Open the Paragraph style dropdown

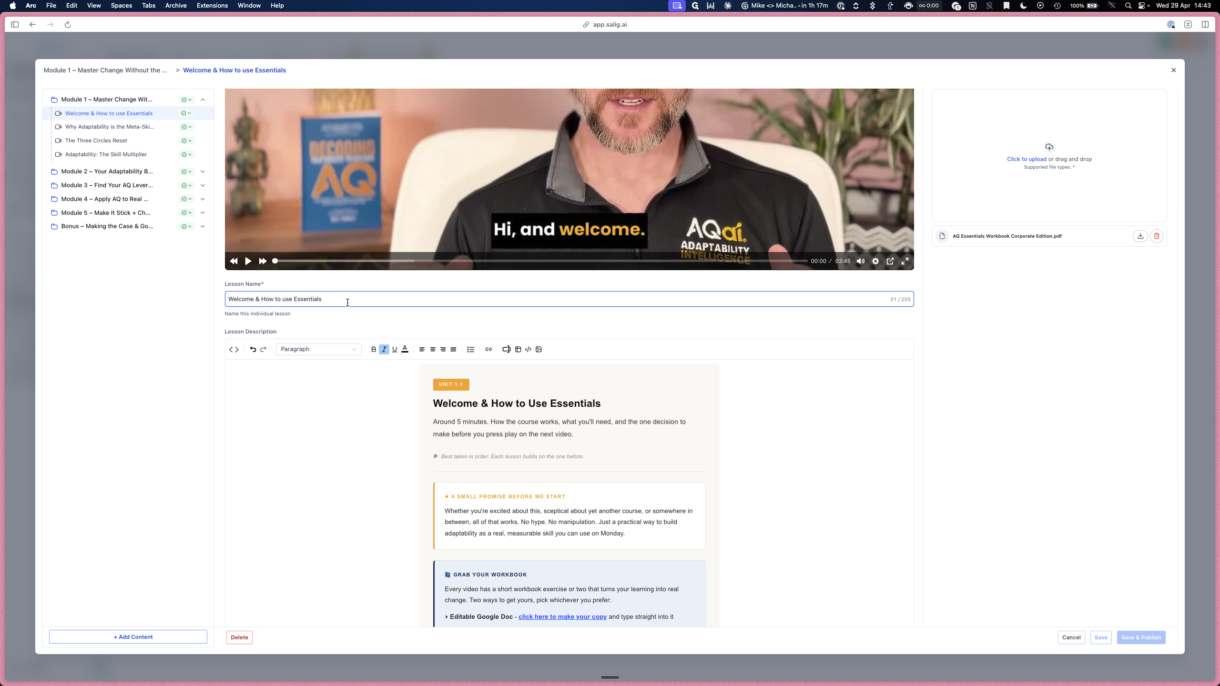click(x=318, y=349)
